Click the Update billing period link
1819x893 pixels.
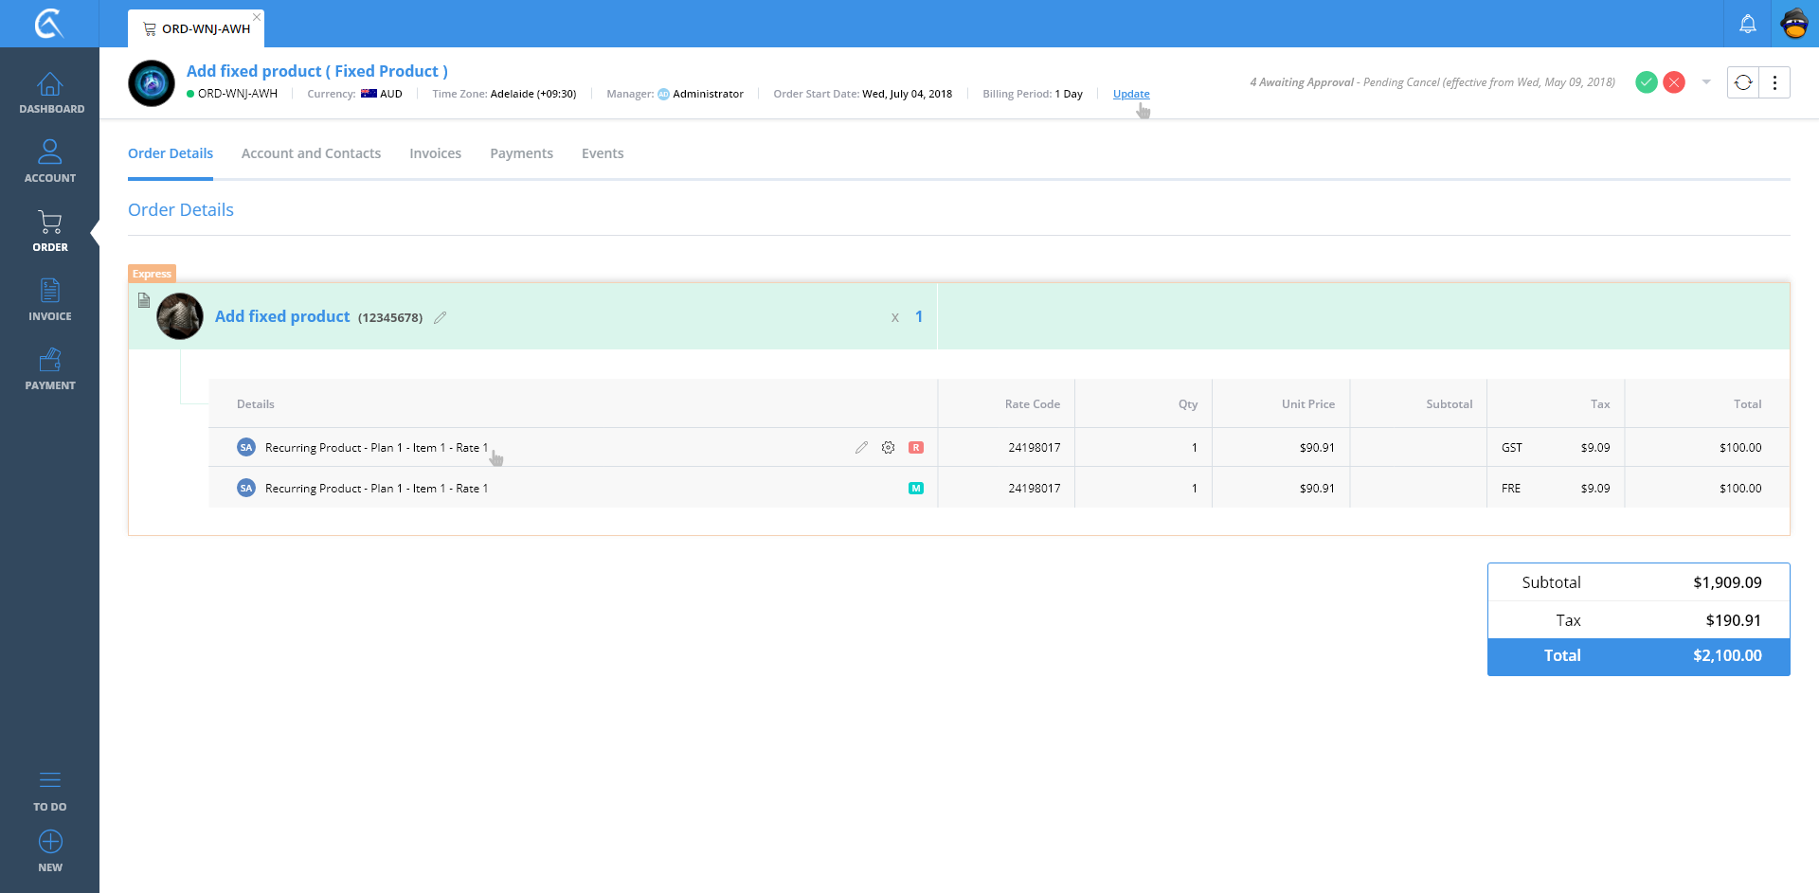pyautogui.click(x=1130, y=94)
